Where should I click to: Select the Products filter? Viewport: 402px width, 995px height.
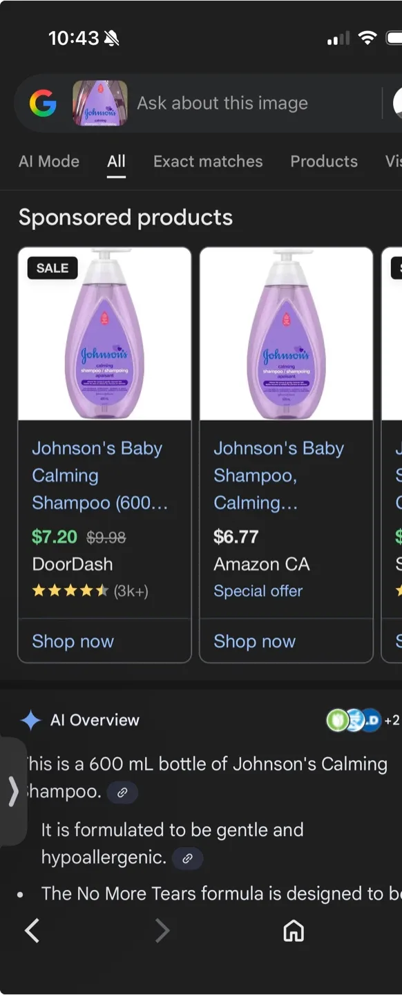click(x=323, y=161)
